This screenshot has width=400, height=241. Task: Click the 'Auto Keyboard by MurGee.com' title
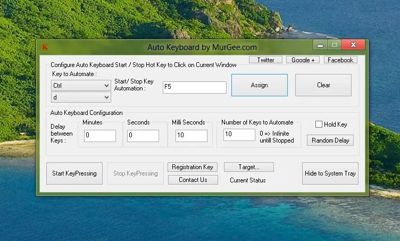pyautogui.click(x=202, y=47)
